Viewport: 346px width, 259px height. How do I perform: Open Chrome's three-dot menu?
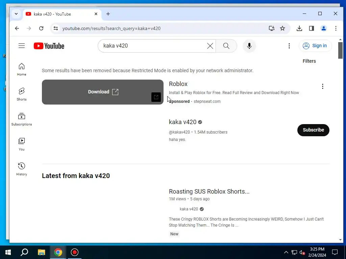pos(336,28)
